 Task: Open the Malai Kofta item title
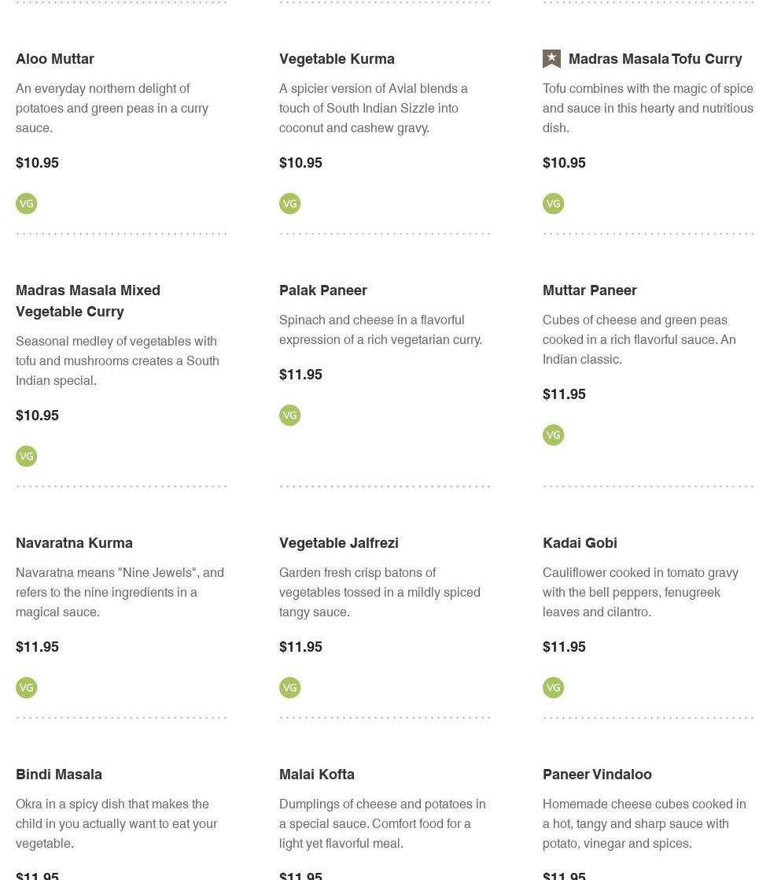(x=317, y=775)
